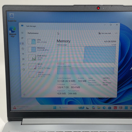Go to the Processes page icon

[x=22, y=38]
